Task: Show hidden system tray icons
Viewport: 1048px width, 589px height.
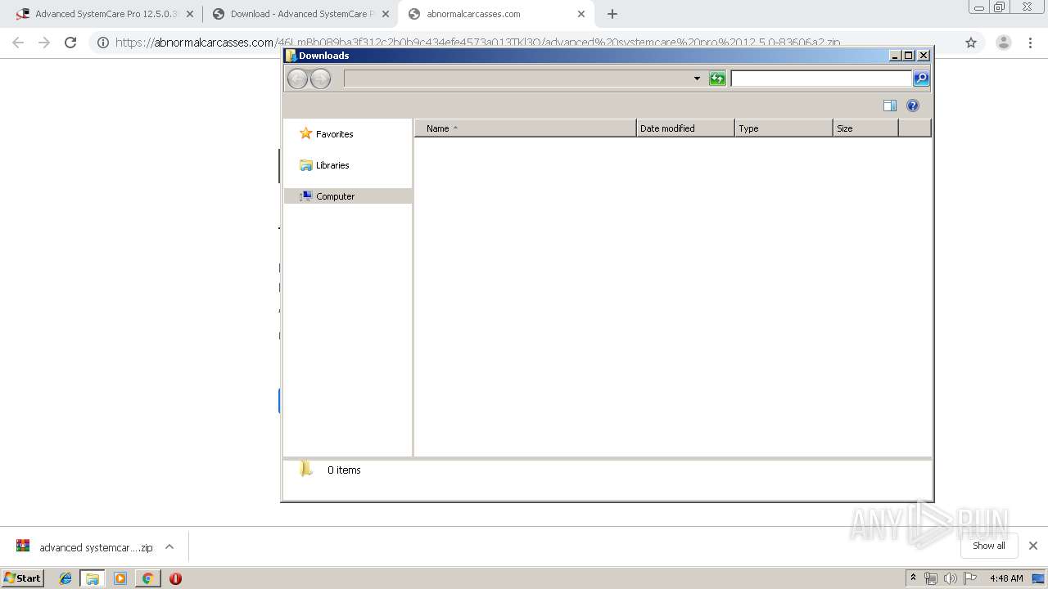Action: point(913,578)
